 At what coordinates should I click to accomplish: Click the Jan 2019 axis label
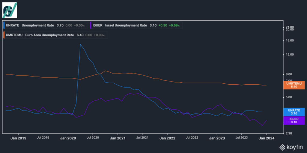coord(18,138)
